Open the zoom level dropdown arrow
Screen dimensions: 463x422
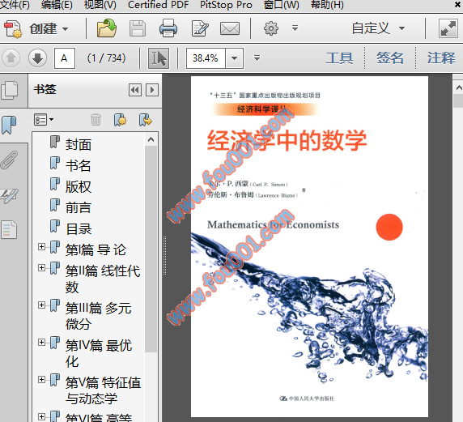235,58
